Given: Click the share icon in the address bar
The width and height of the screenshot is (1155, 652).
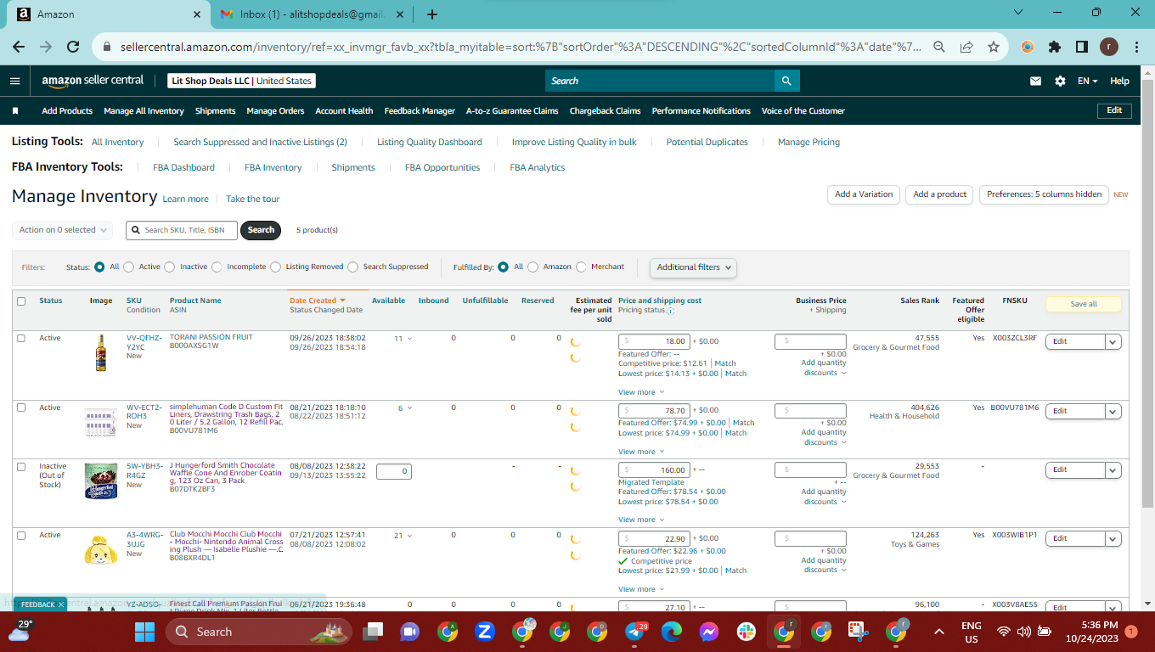Looking at the screenshot, I should pos(966,48).
